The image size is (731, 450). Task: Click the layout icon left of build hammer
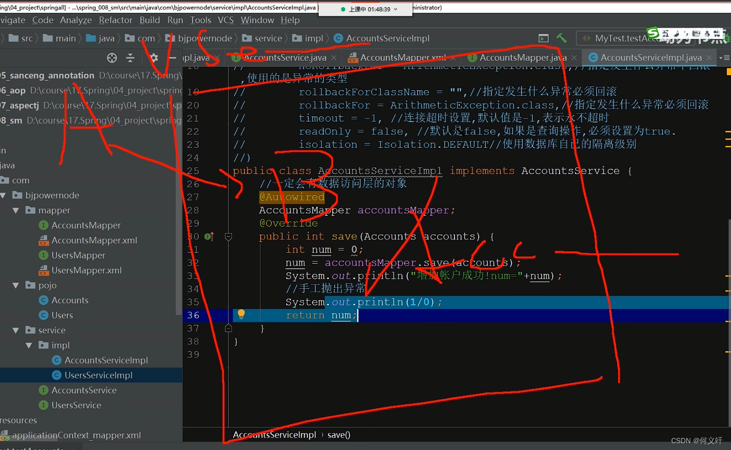point(543,38)
